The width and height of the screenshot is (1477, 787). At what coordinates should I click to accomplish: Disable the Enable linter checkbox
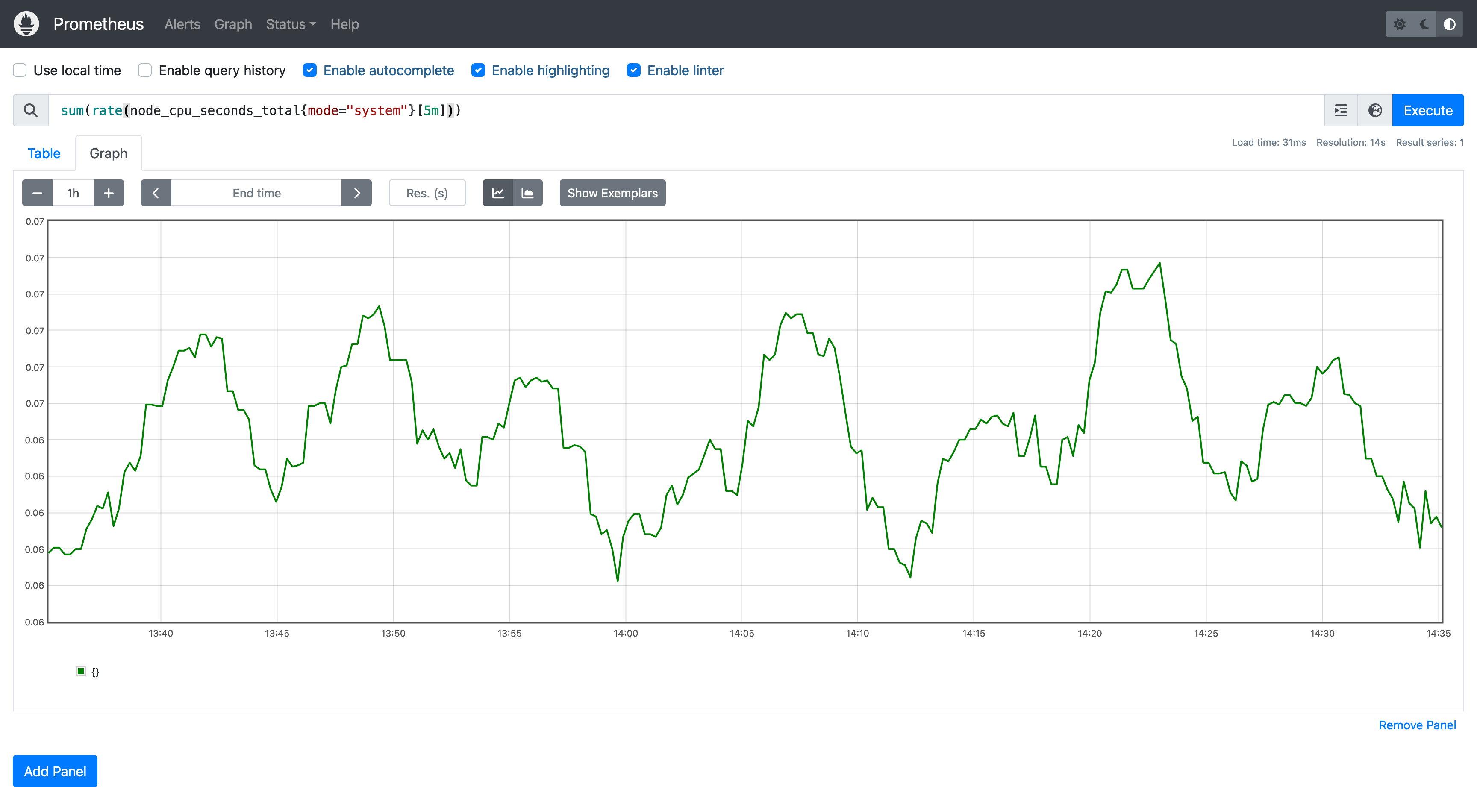tap(633, 70)
